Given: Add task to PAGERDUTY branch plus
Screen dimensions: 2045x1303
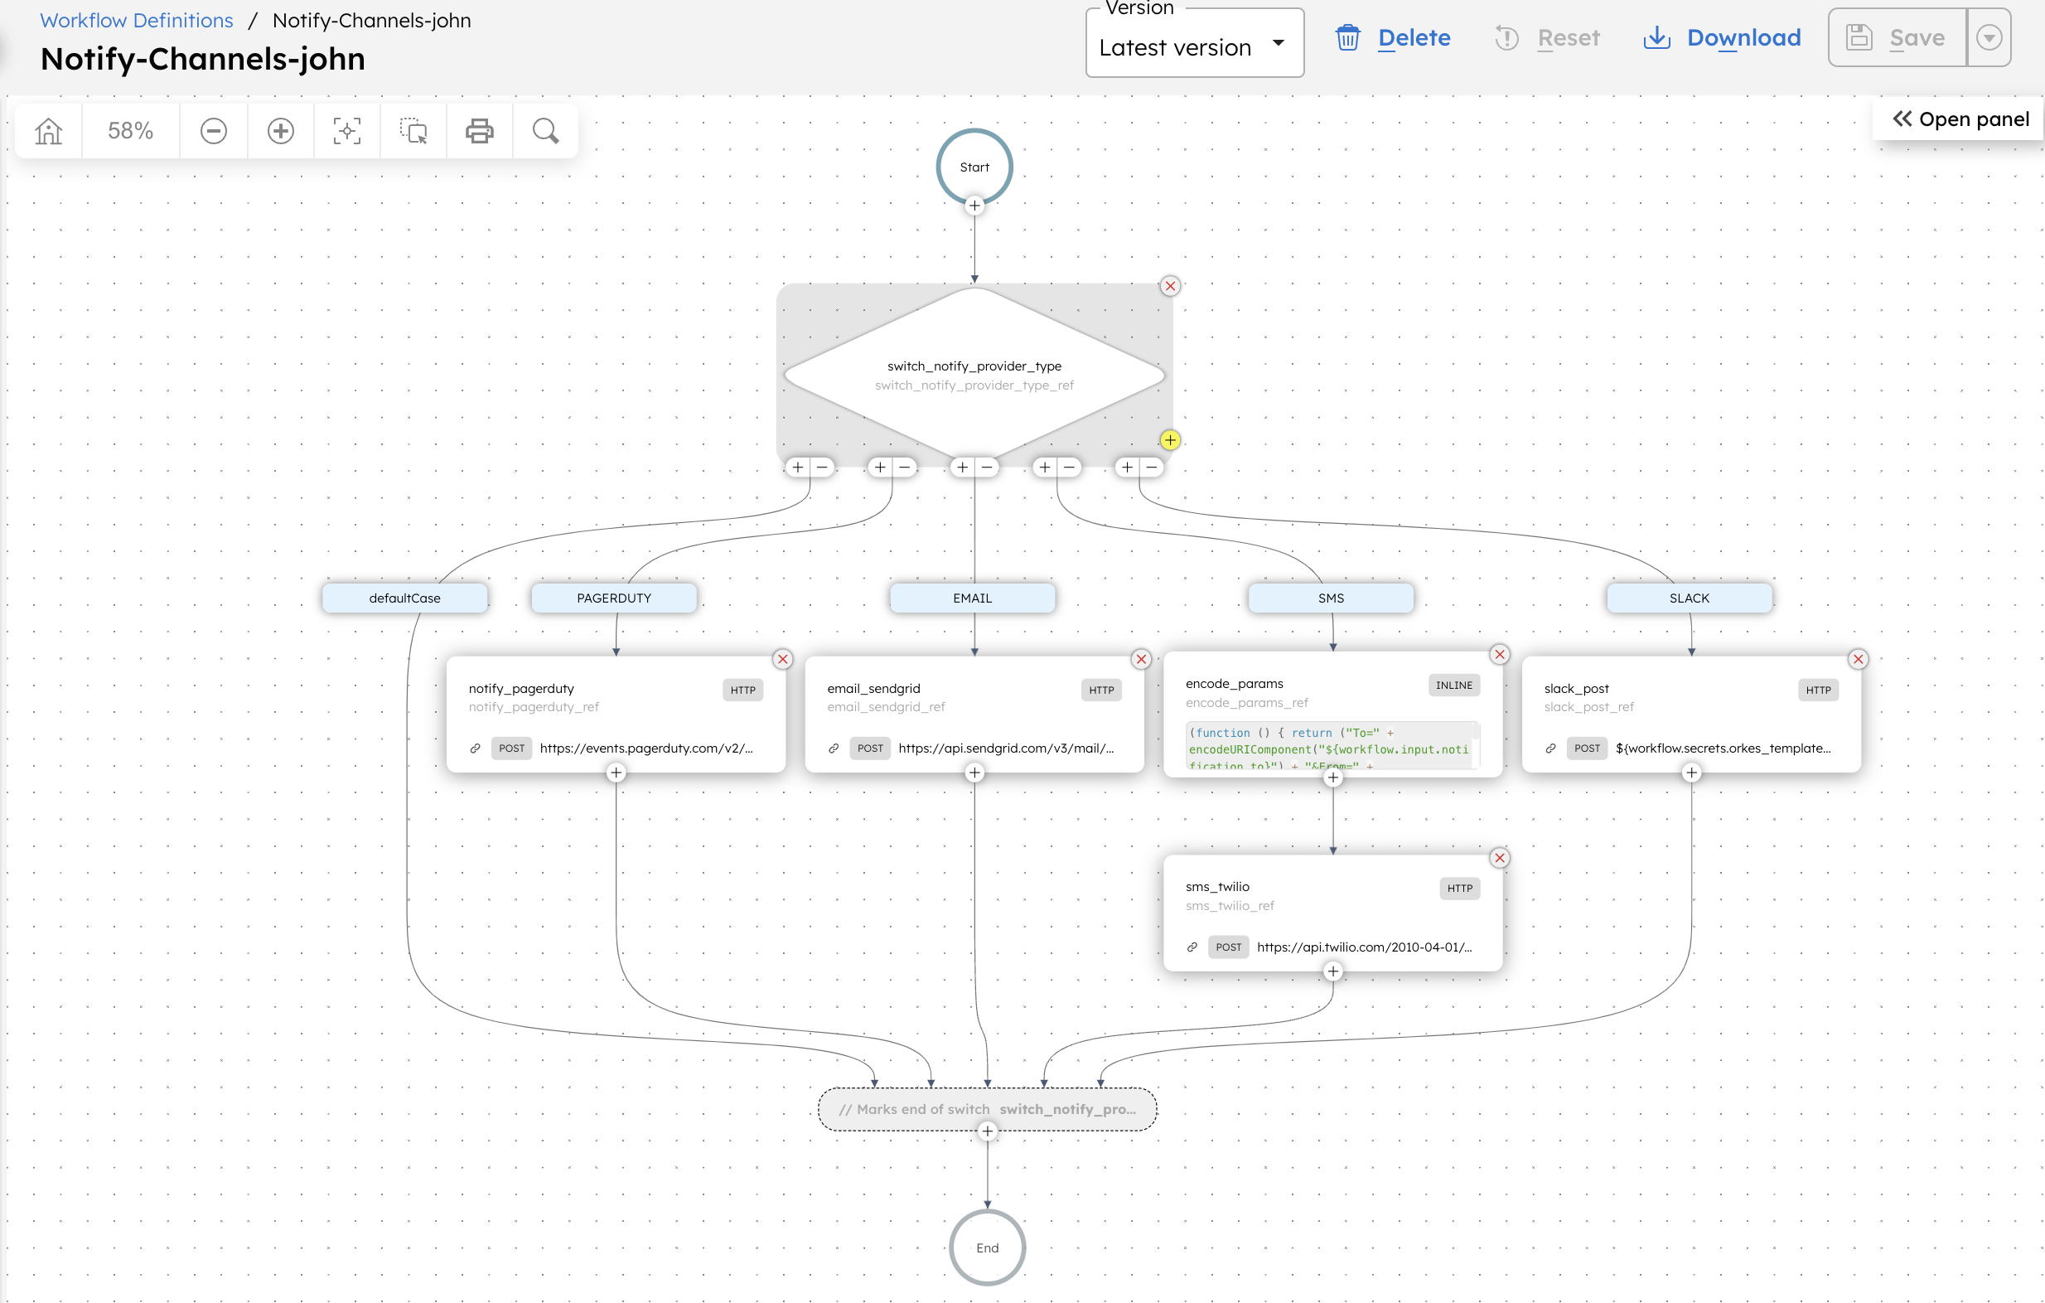Looking at the screenshot, I should click(x=880, y=467).
